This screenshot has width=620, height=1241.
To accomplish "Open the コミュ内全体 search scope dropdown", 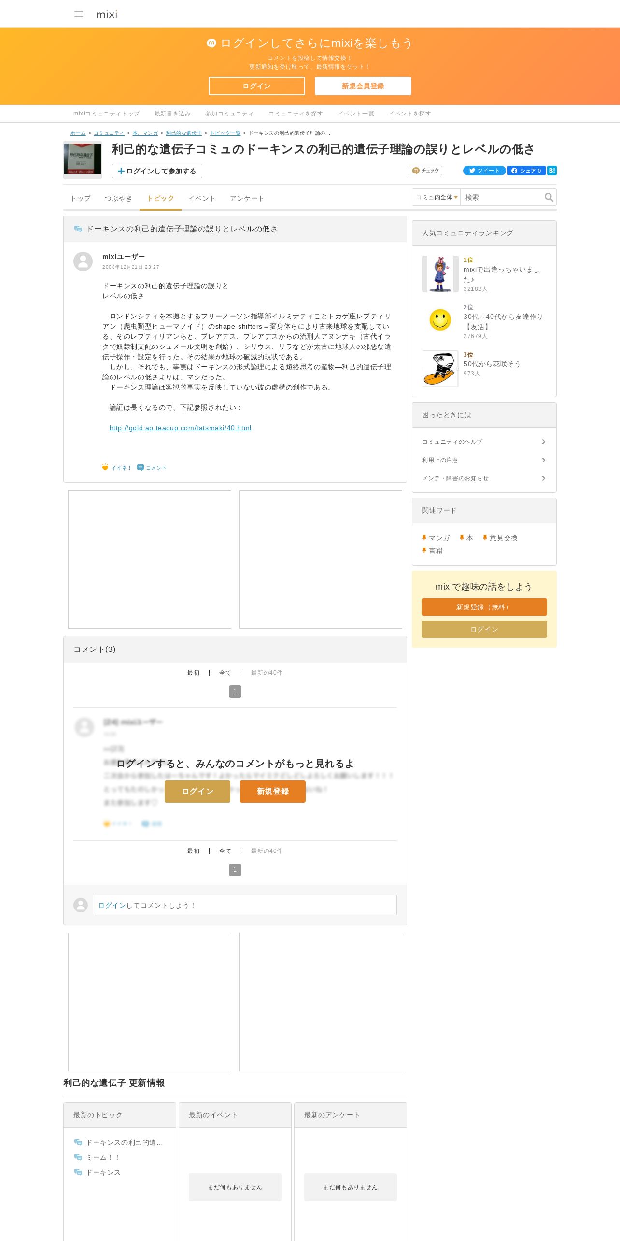I will (x=437, y=197).
